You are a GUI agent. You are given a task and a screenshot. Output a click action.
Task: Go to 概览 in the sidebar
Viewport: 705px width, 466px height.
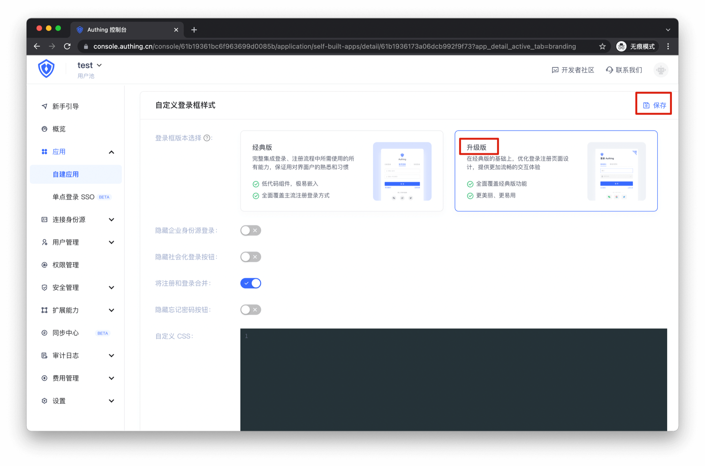59,129
